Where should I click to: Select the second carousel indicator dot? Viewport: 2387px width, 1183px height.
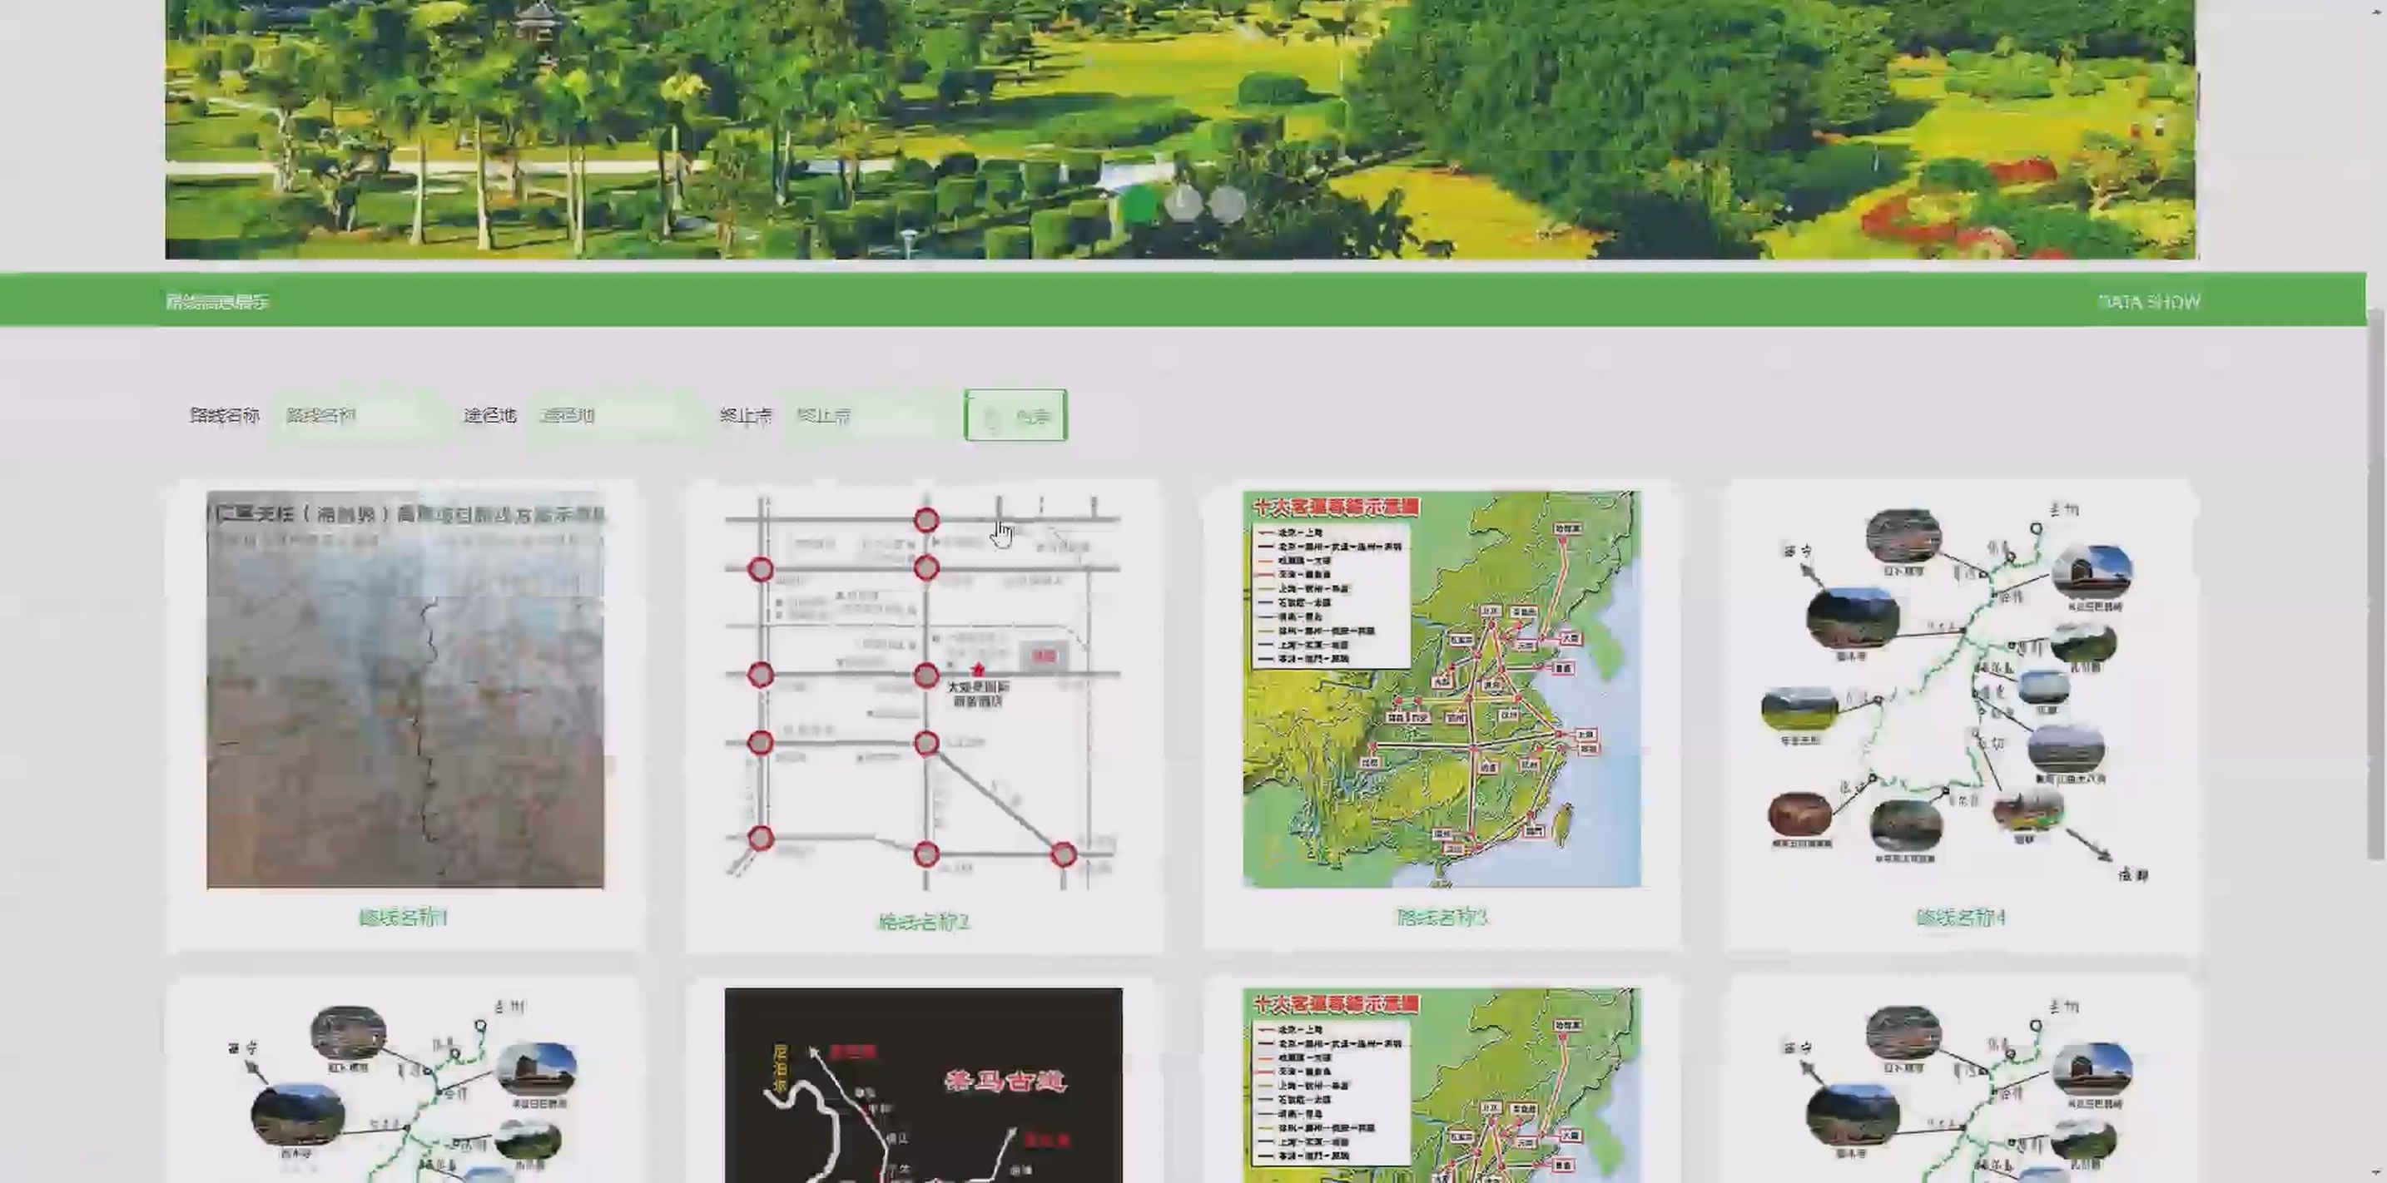coord(1184,204)
